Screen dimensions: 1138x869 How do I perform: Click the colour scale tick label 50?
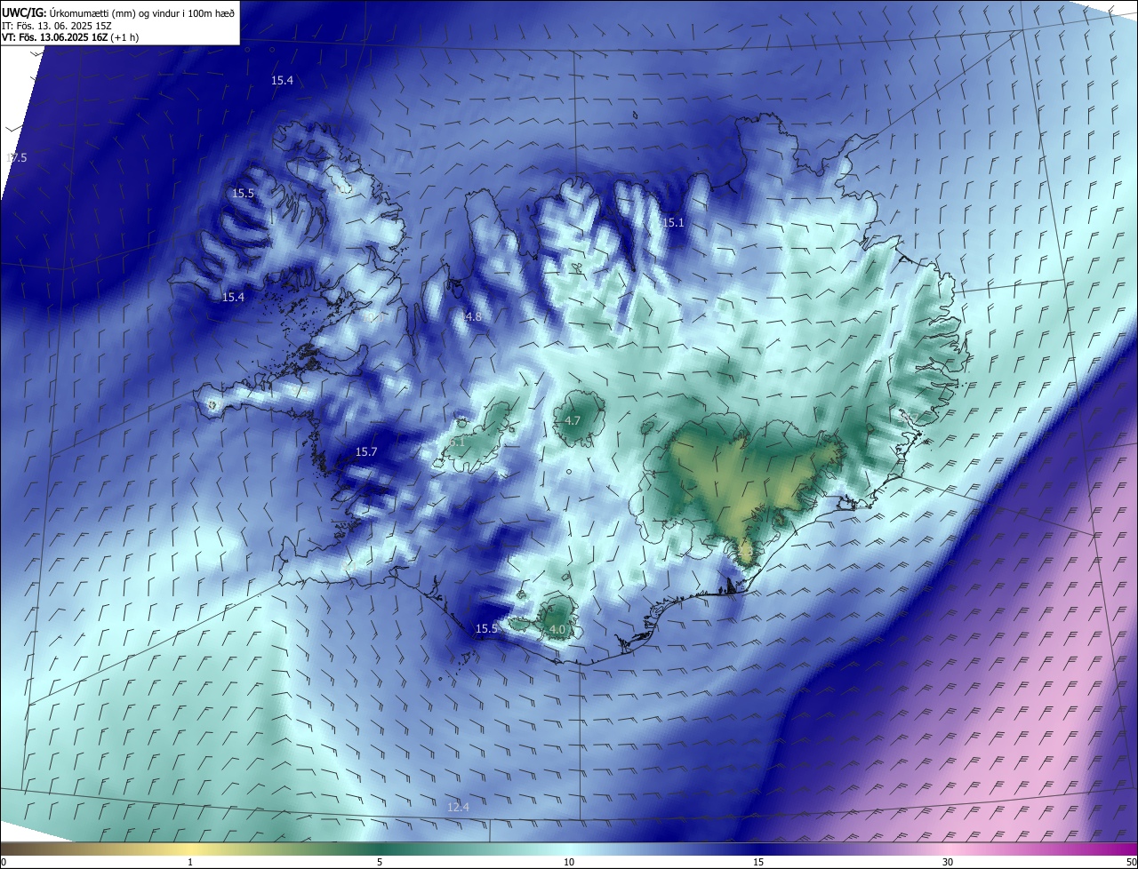[1130, 862]
